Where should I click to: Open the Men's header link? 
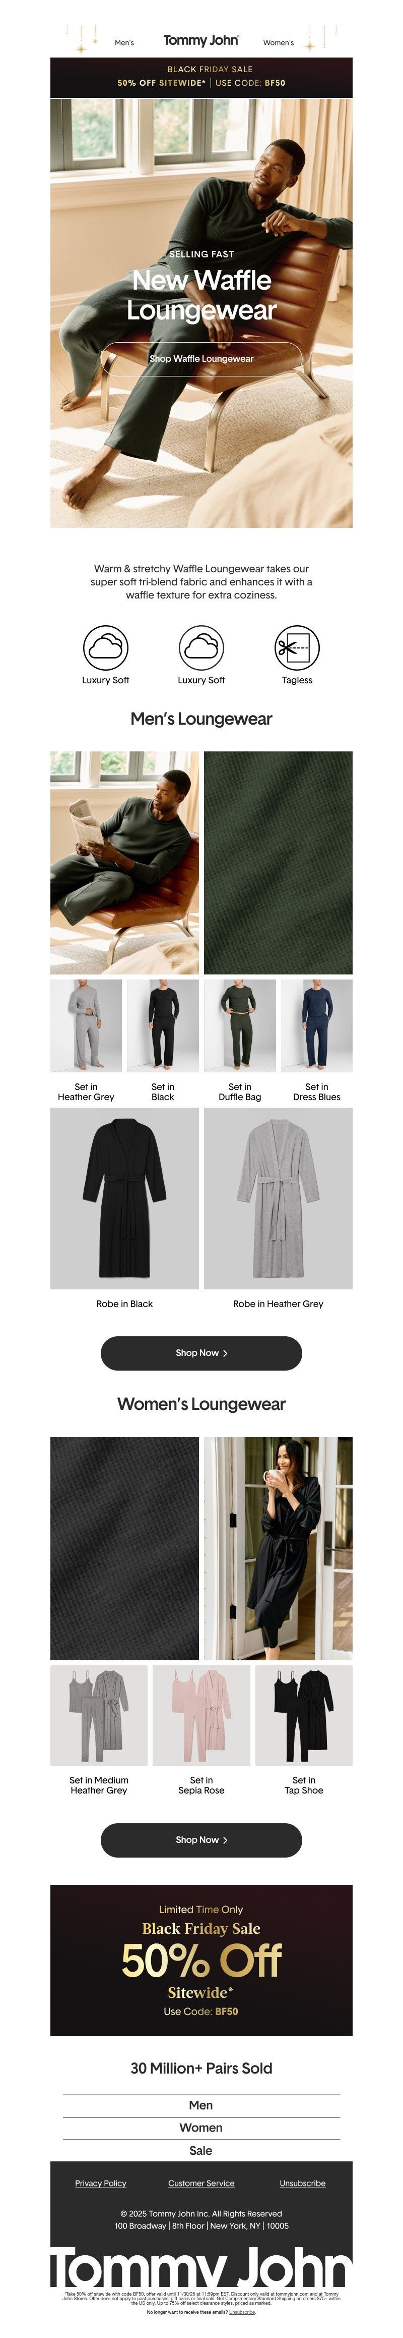point(124,43)
